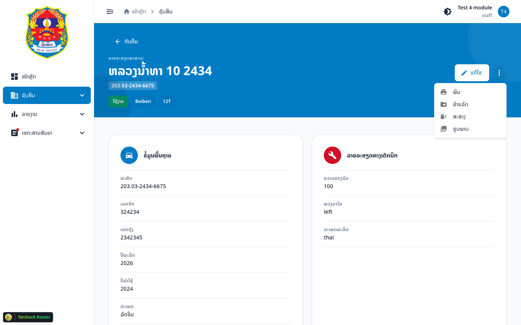Select ສະສາງ menu item
This screenshot has width=521, height=325.
470,117
